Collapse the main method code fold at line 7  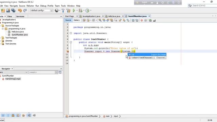tap(71, 42)
